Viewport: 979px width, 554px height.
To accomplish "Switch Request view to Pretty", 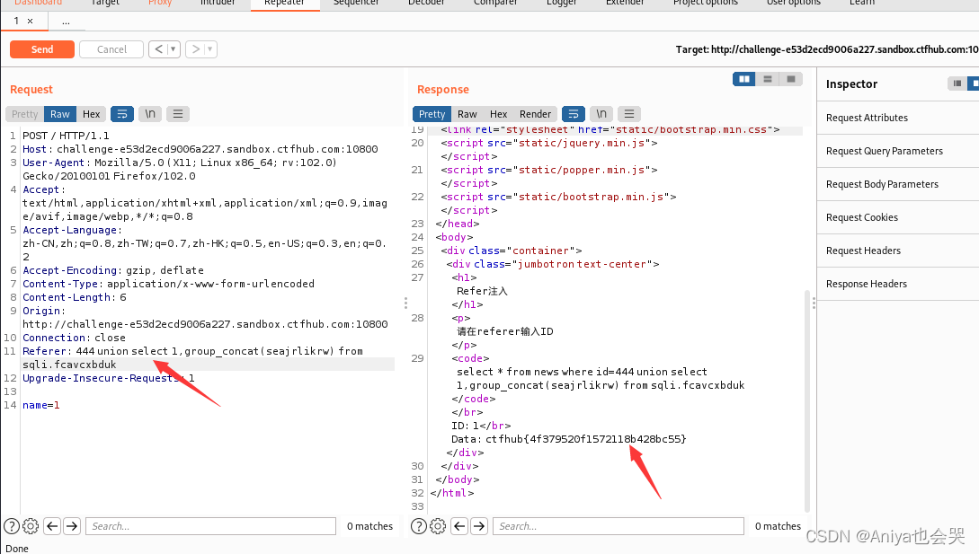I will (x=25, y=114).
